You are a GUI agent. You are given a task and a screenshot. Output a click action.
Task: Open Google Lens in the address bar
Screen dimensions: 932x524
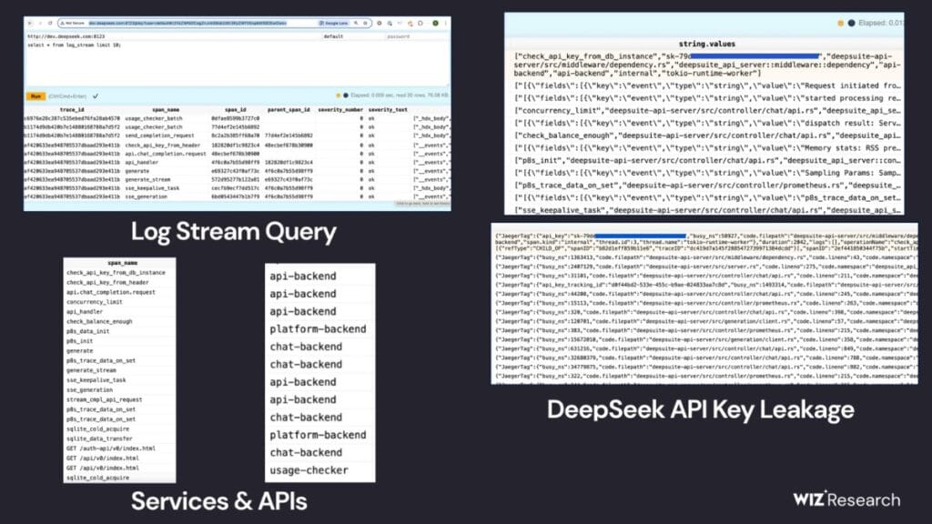click(333, 23)
